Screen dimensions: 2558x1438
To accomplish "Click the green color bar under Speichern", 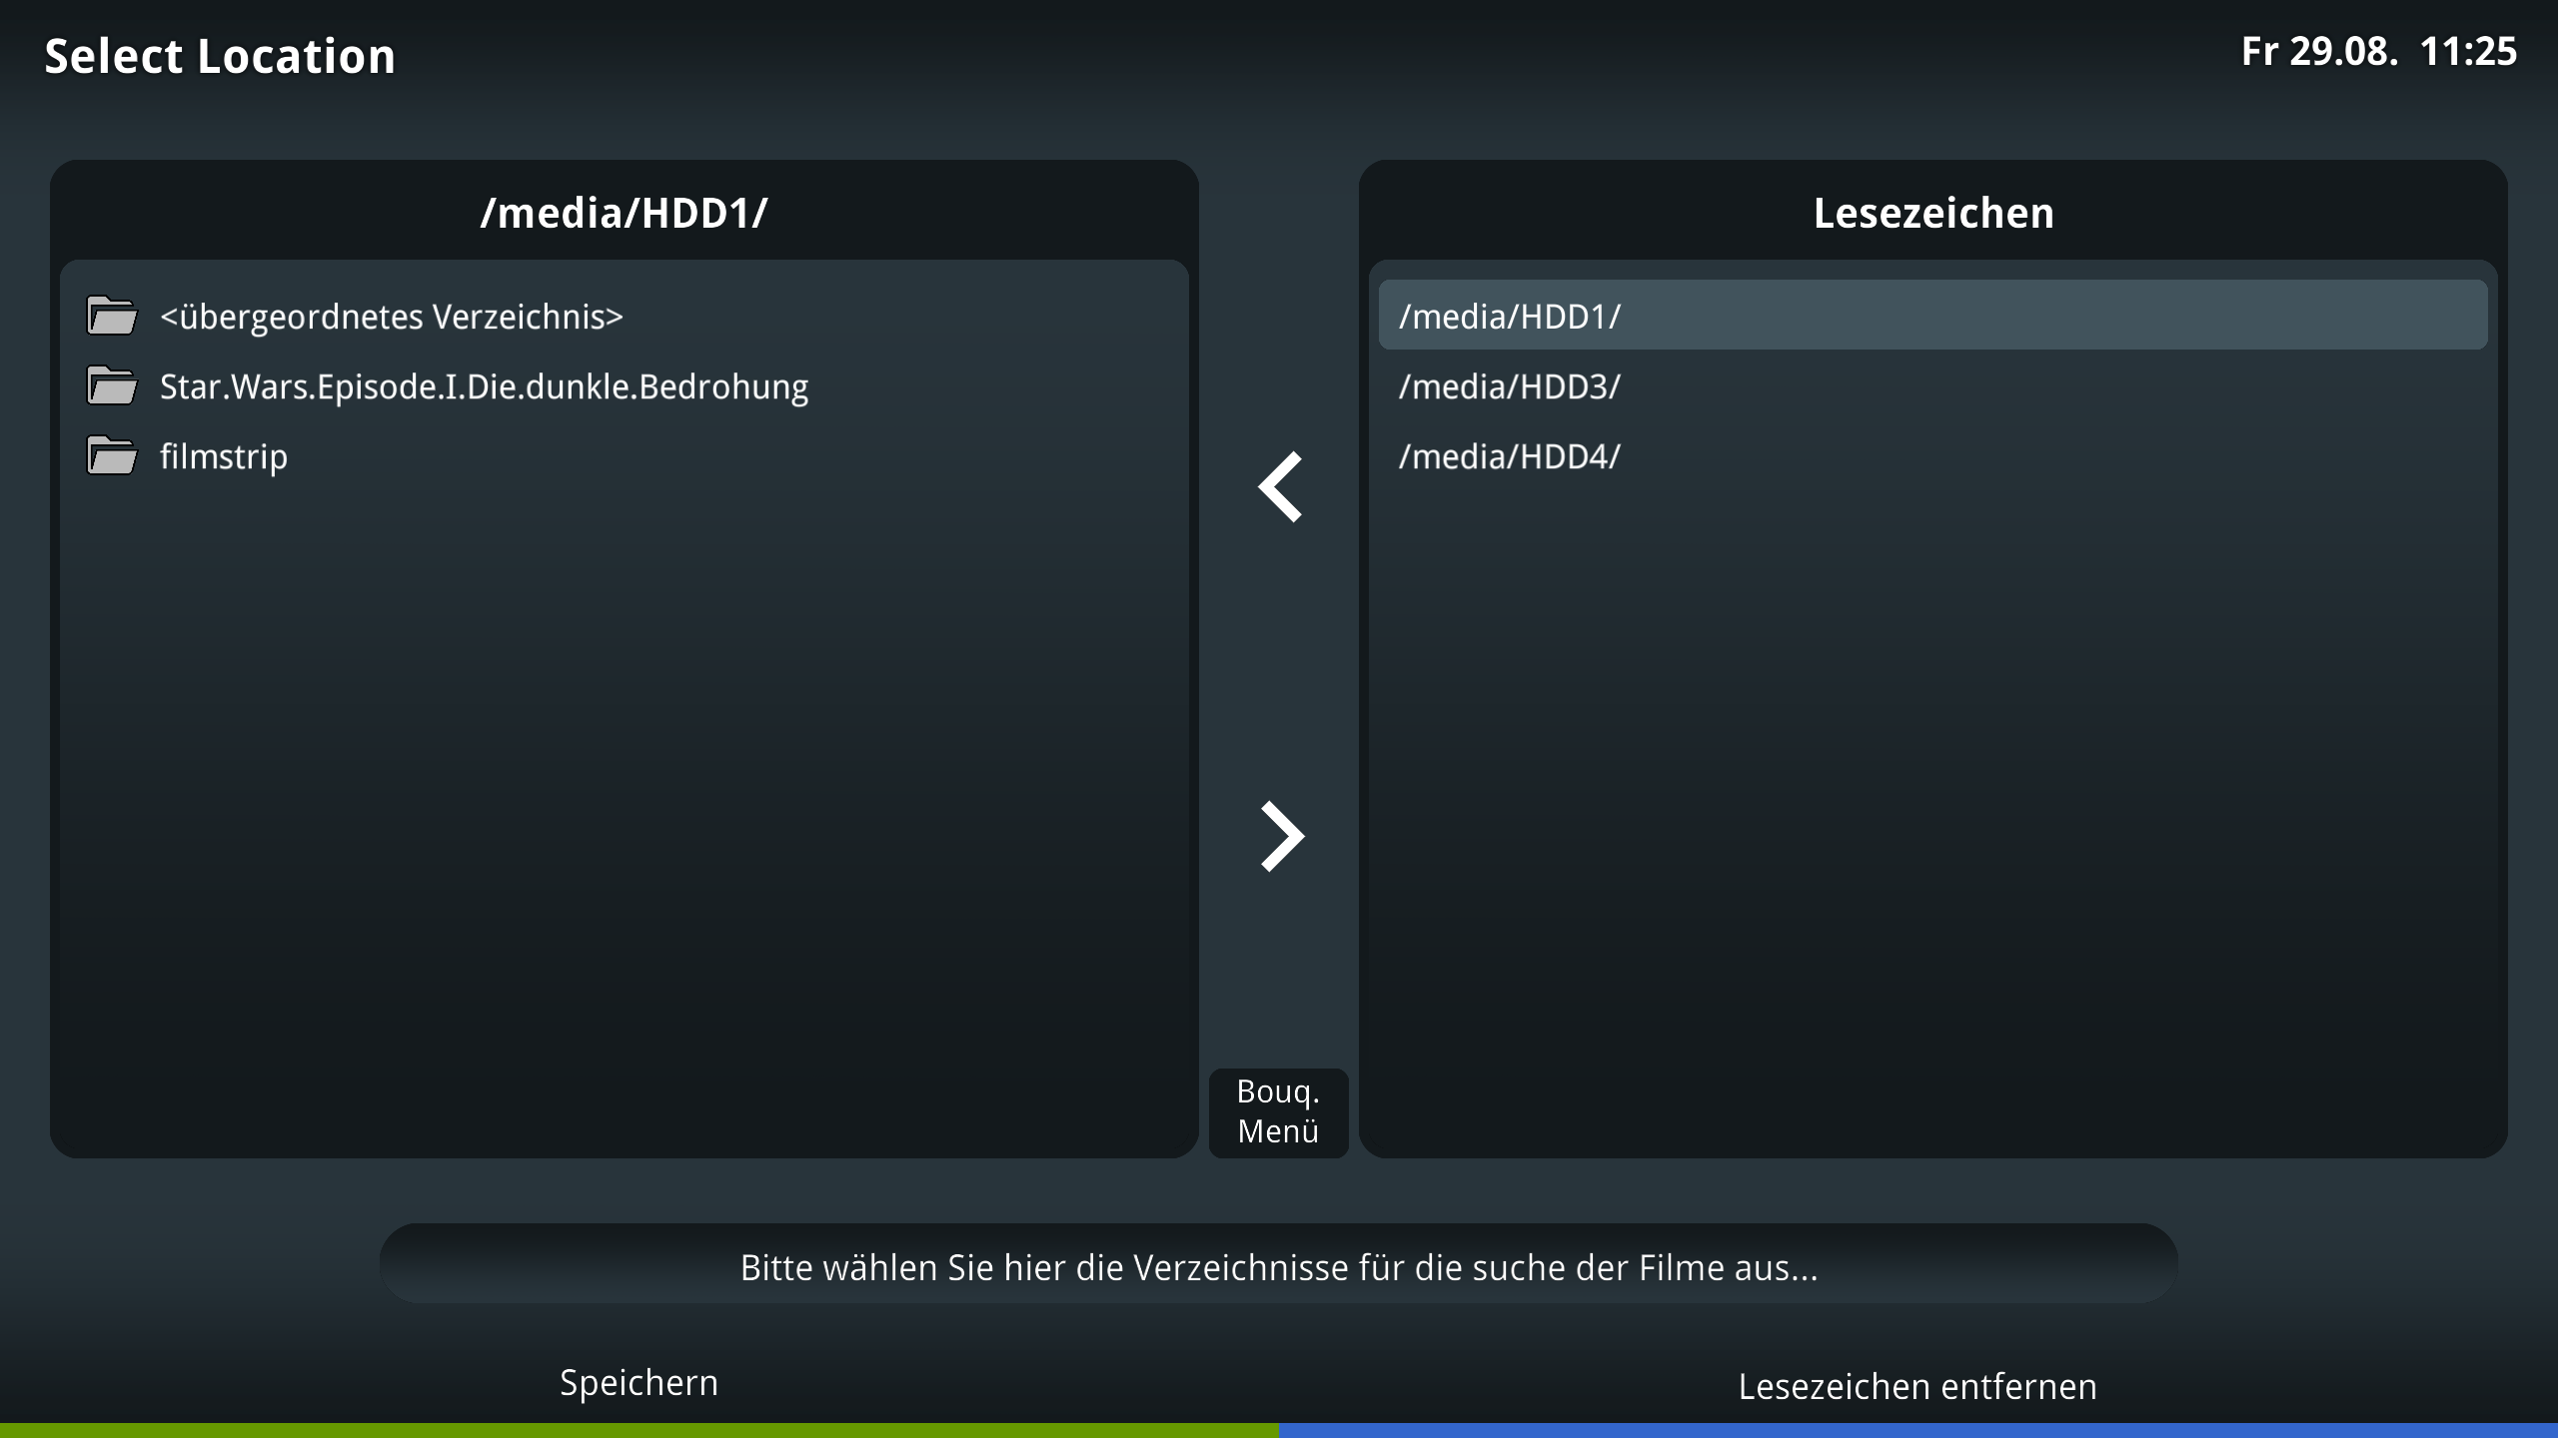I will click(x=639, y=1430).
